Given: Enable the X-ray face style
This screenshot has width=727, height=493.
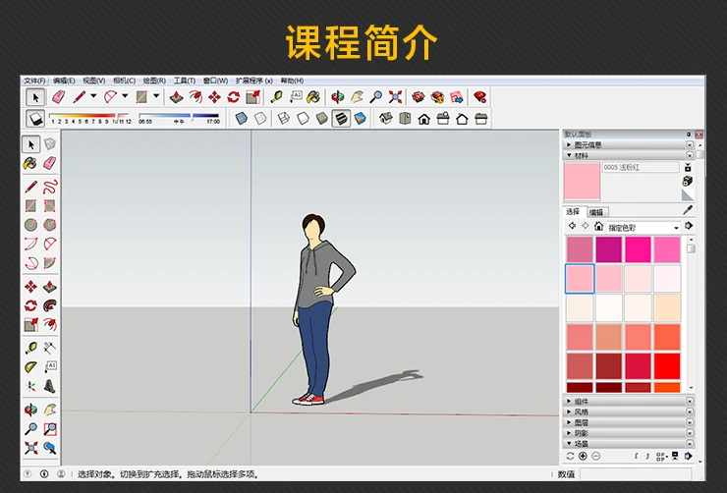Looking at the screenshot, I should click(242, 118).
